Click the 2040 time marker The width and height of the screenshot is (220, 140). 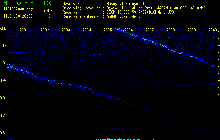(213, 30)
